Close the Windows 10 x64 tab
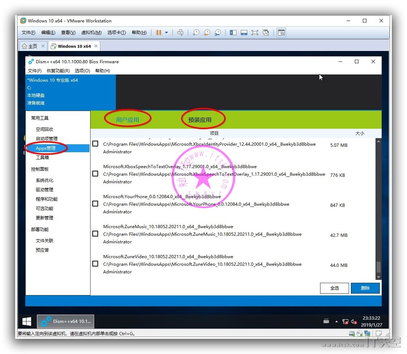The image size is (407, 354). tap(96, 46)
